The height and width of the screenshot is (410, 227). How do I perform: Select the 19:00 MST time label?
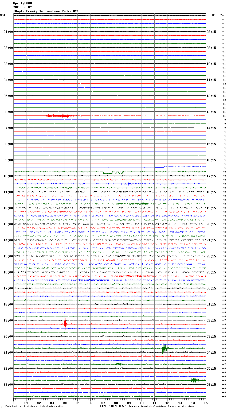[8, 320]
